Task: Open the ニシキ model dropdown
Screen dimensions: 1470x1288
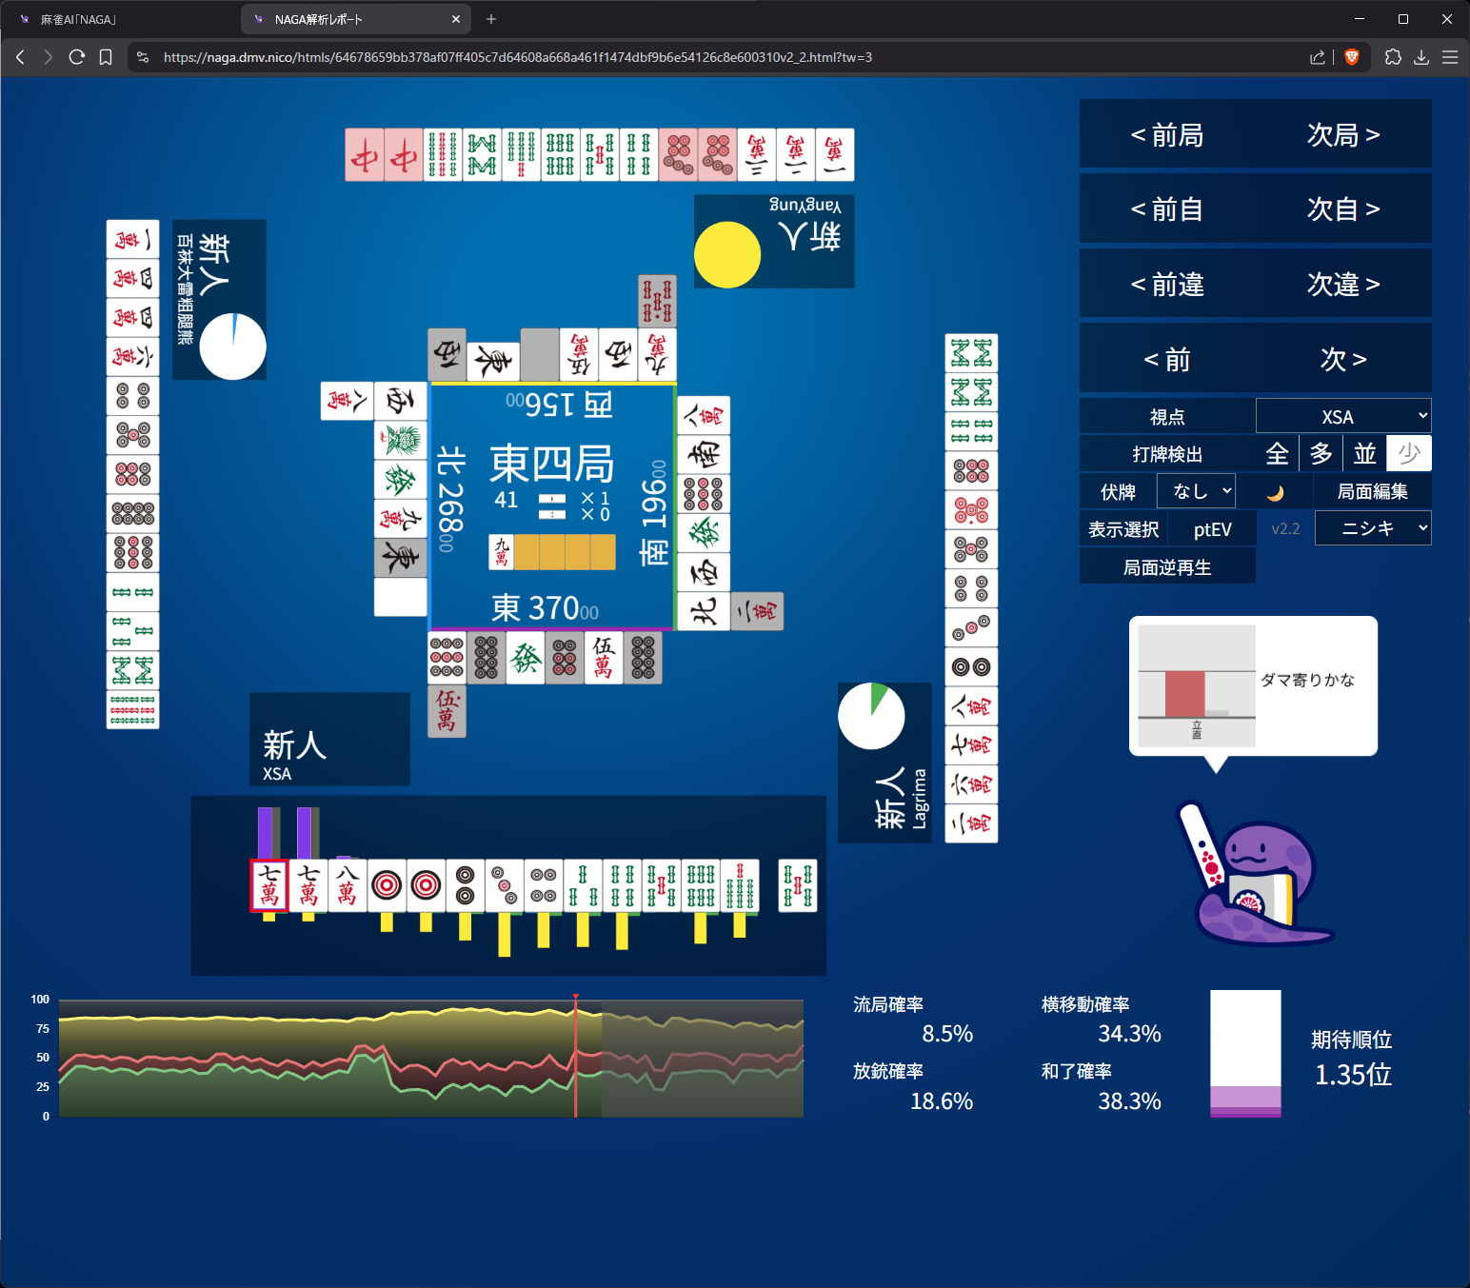Action: coord(1372,528)
